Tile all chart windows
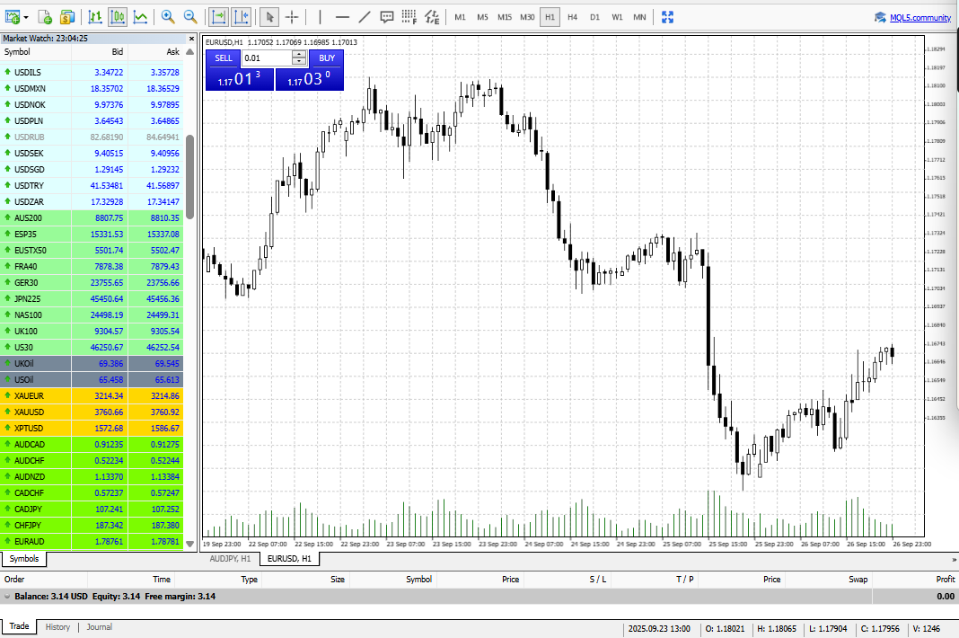The height and width of the screenshot is (638, 959). 666,17
